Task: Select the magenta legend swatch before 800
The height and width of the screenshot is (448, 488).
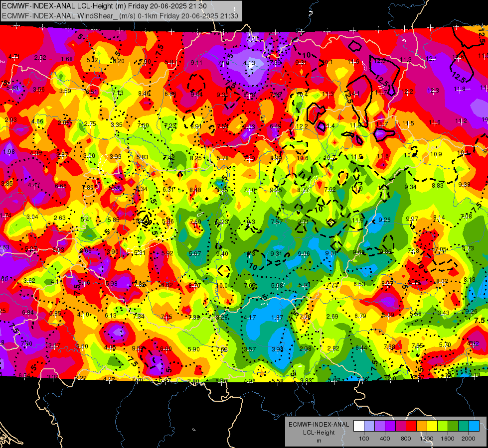Action: [x=401, y=426]
